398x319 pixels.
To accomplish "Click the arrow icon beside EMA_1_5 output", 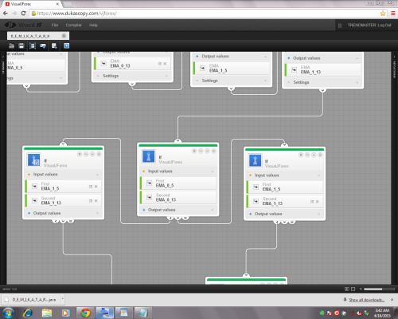I will pyautogui.click(x=202, y=68).
